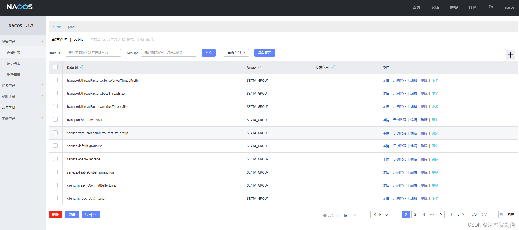Click the ellipsis between pages 4 and 9
Image resolution: width=519 pixels, height=230 pixels.
pyautogui.click(x=432, y=215)
